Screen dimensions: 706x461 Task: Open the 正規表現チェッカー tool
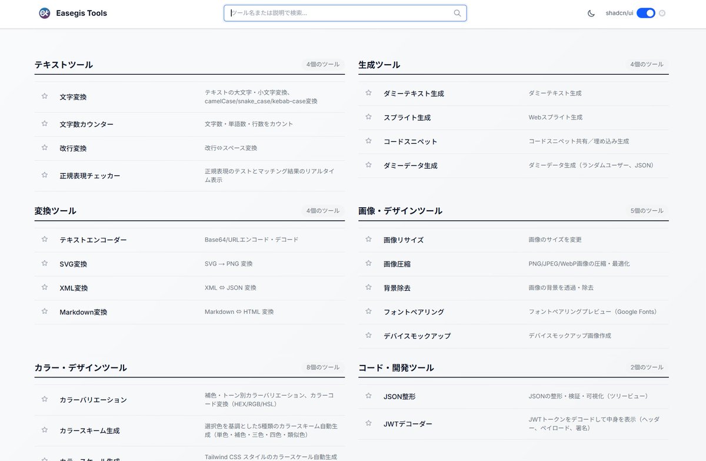point(90,175)
